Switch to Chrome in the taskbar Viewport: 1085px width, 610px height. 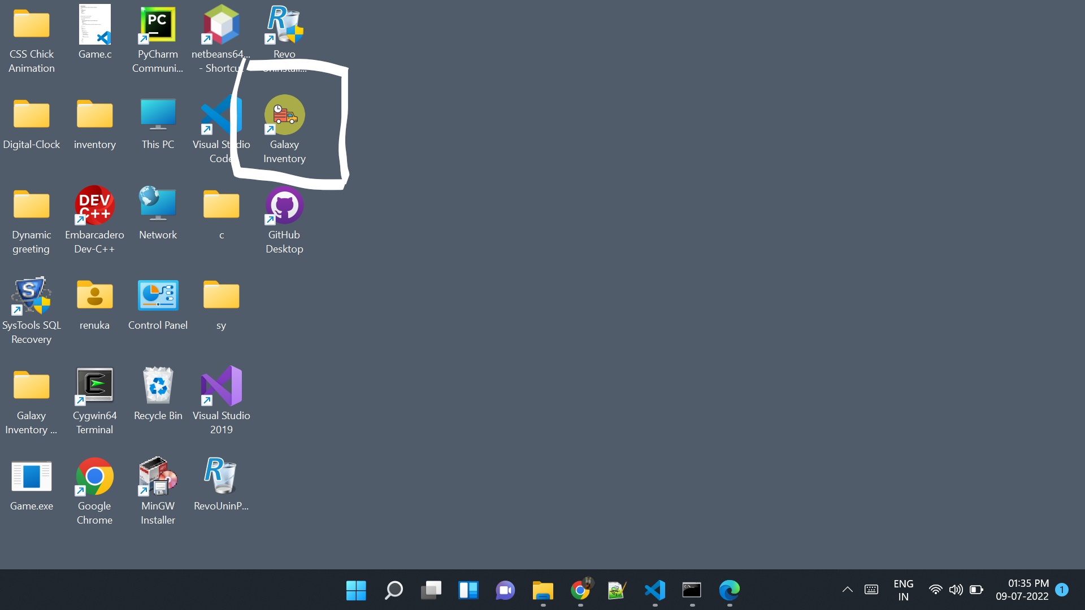580,590
